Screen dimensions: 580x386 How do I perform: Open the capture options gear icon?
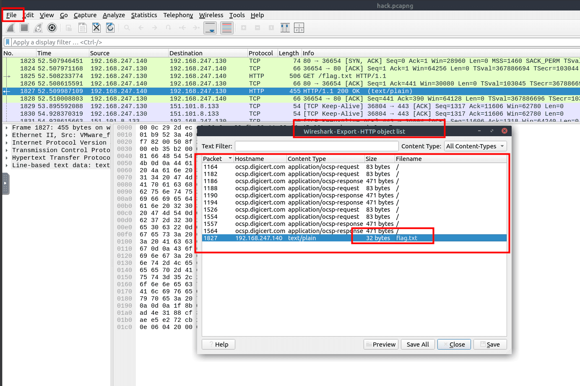[52, 28]
